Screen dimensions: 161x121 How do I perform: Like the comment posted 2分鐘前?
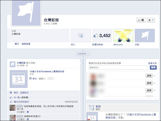point(28,119)
